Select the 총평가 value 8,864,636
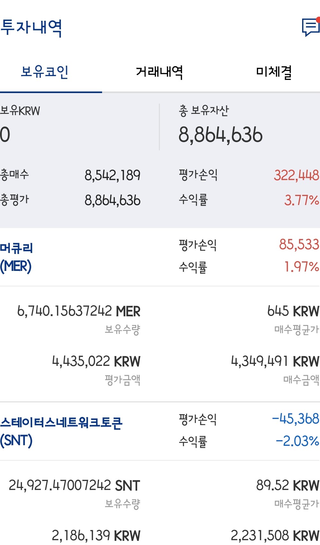This screenshot has width=320, height=545. click(x=113, y=200)
